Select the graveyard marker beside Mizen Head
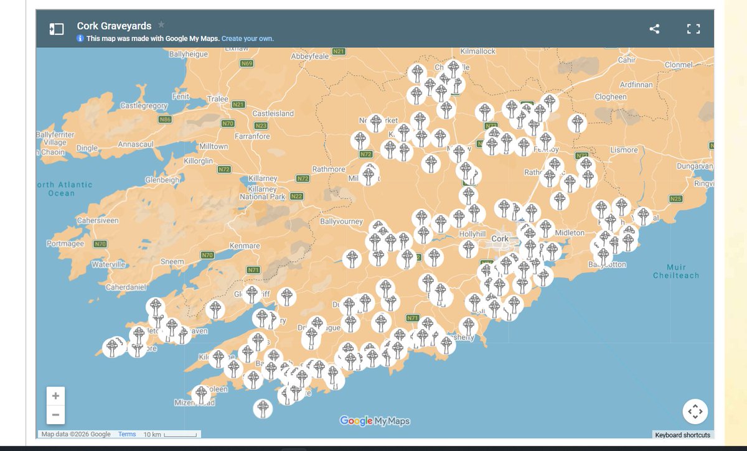Screen dimensions: 747x451 tap(200, 394)
